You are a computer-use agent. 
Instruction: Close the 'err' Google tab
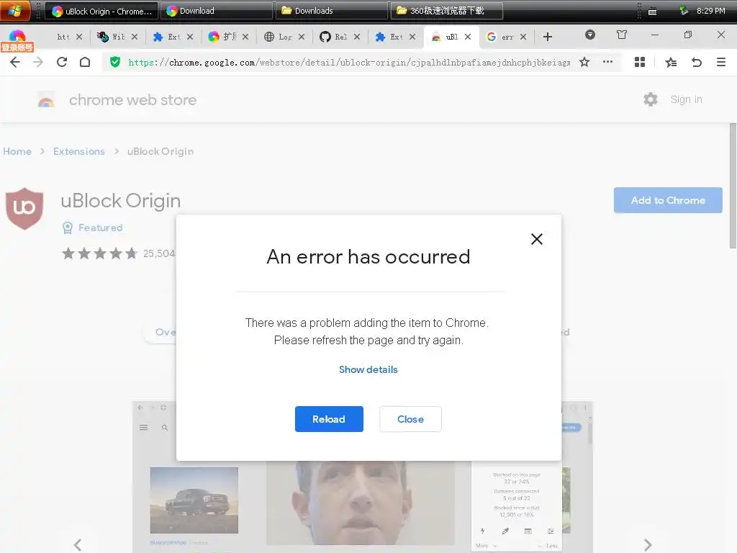[523, 37]
